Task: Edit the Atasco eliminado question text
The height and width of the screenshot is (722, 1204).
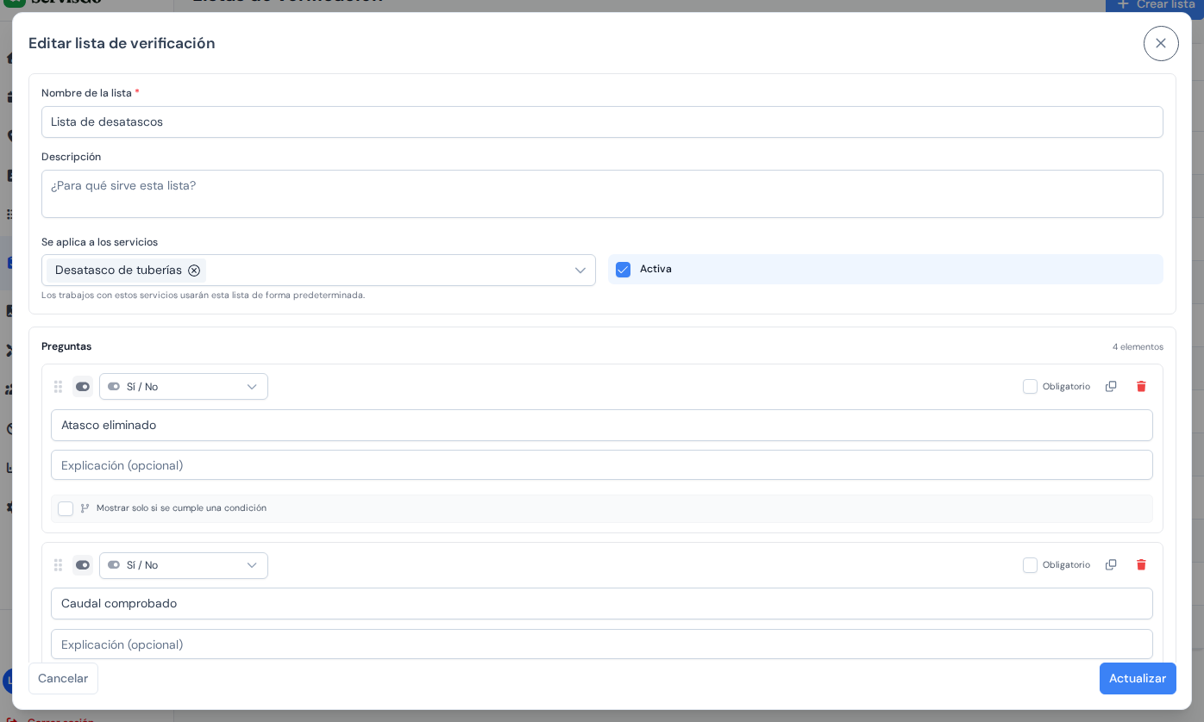Action: point(602,426)
